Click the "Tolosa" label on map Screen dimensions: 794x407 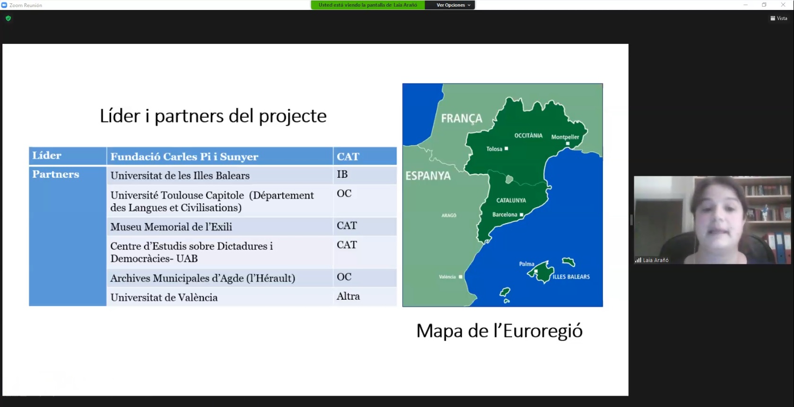point(494,149)
